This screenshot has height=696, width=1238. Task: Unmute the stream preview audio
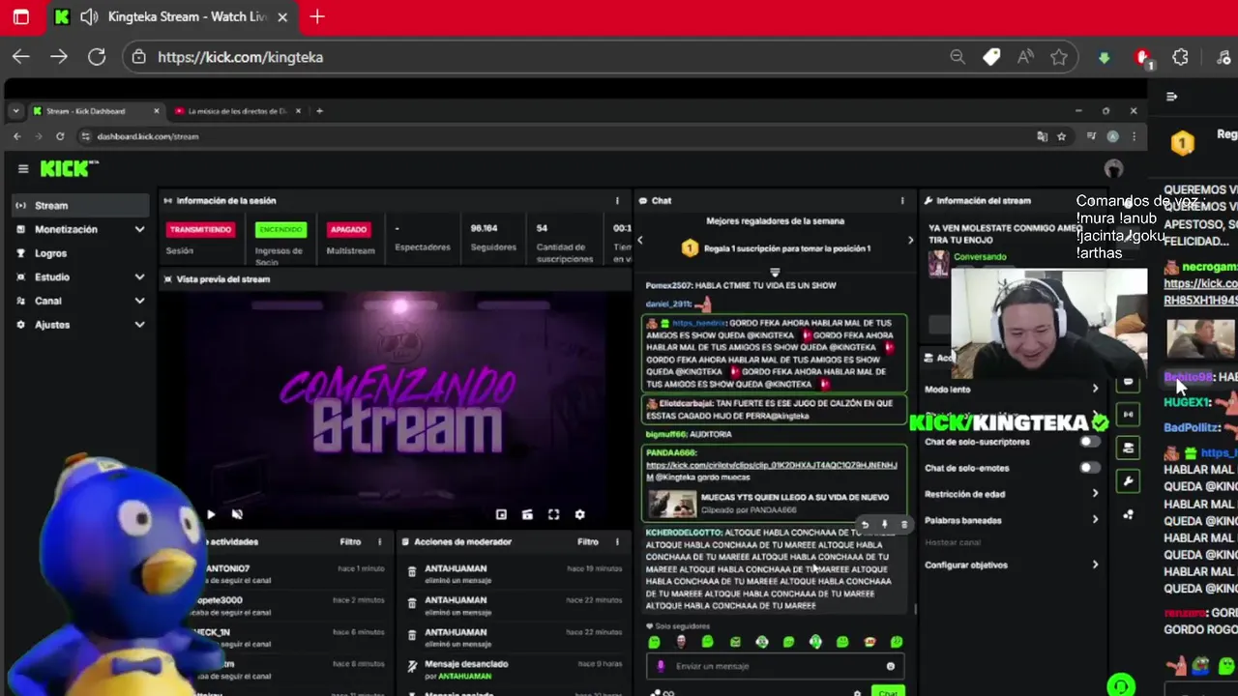coord(237,515)
